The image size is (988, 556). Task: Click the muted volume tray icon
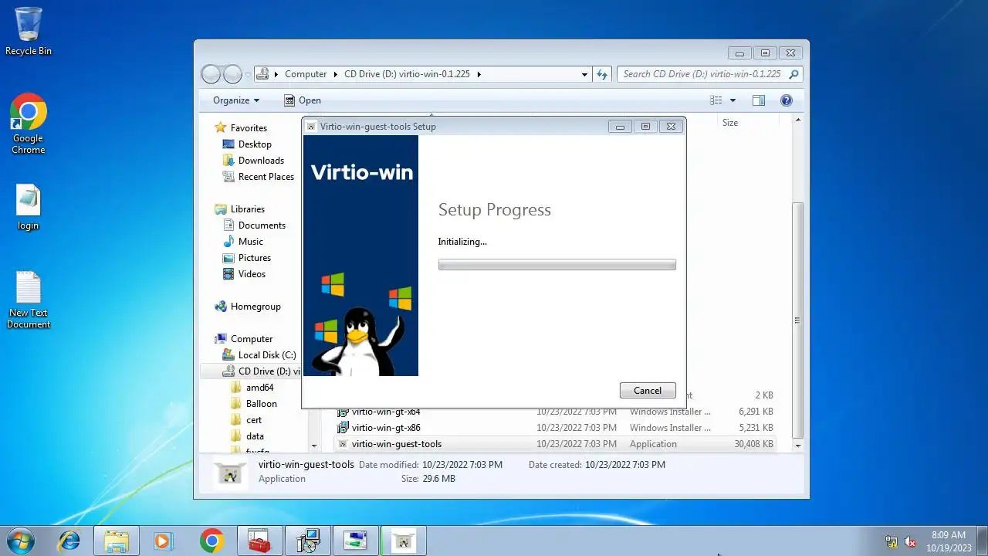[910, 541]
